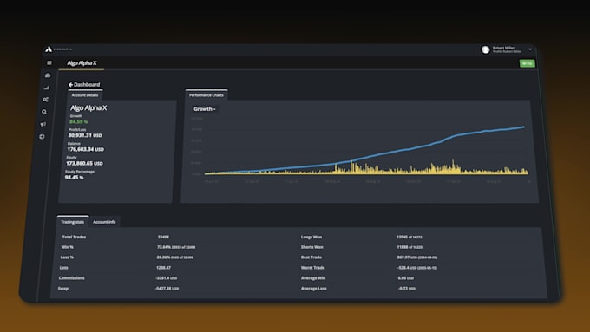Click the Loss % row label

point(67,257)
